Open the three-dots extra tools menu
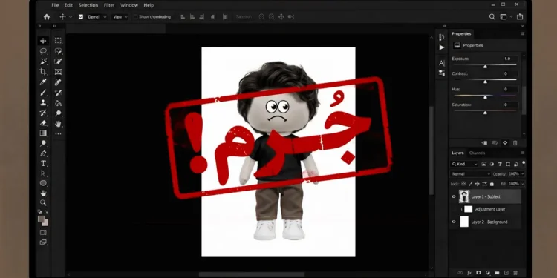 click(58, 134)
